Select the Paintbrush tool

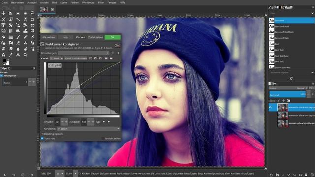tap(18, 37)
